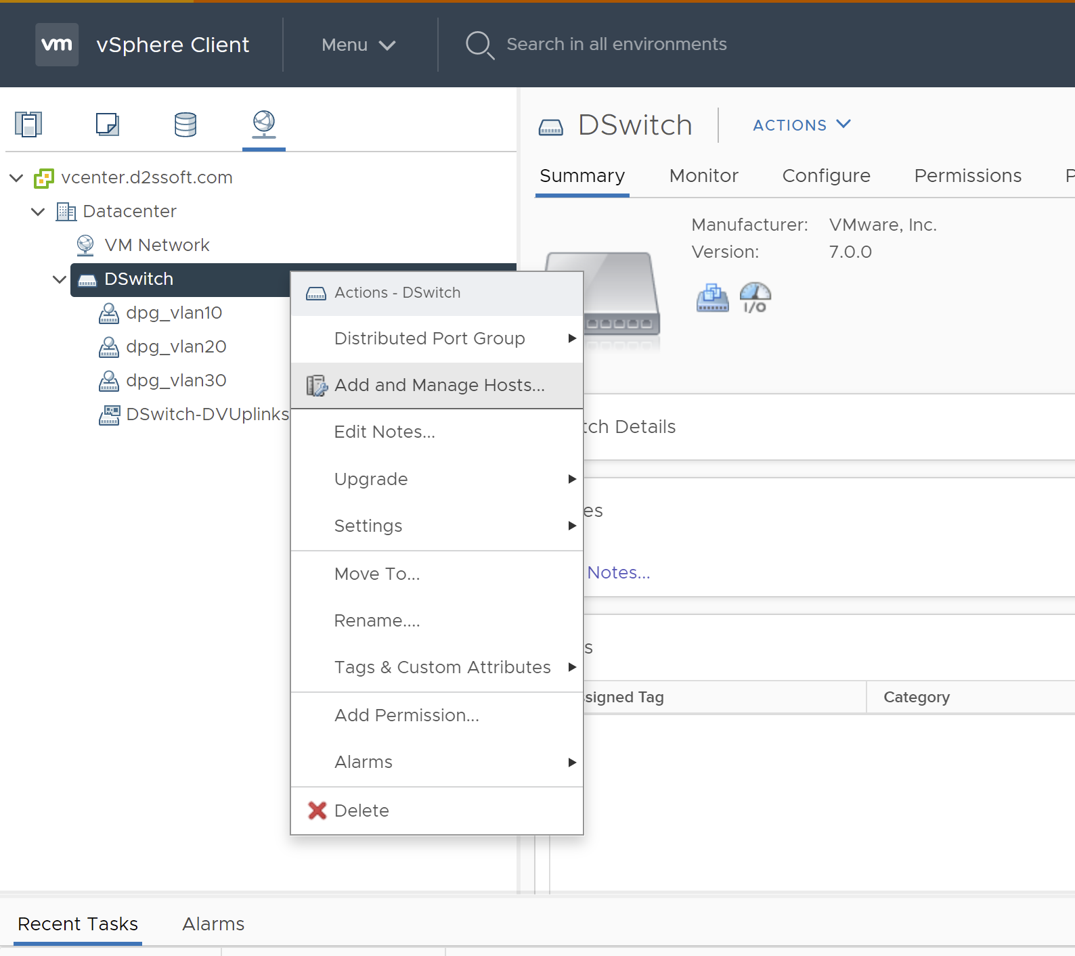1075x956 pixels.
Task: Collapse the vcenter.d2ssoft.com tree node
Action: pyautogui.click(x=17, y=178)
